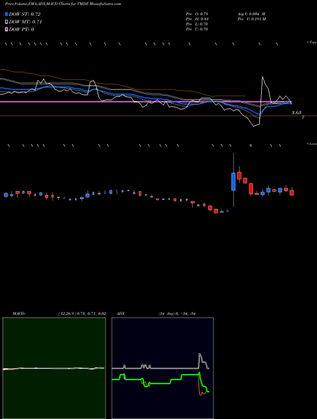Open the dark blue ADX chart panel
317x419 pixels.
pos(162,368)
